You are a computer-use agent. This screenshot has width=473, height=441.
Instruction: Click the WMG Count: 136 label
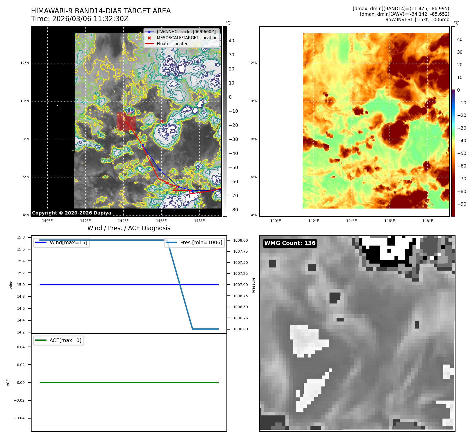click(x=290, y=243)
